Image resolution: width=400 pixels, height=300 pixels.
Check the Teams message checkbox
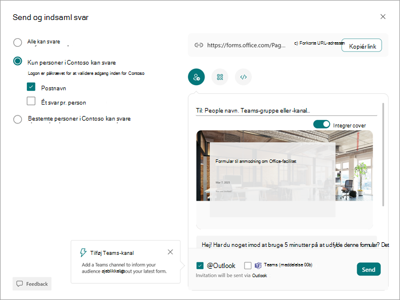247,266
